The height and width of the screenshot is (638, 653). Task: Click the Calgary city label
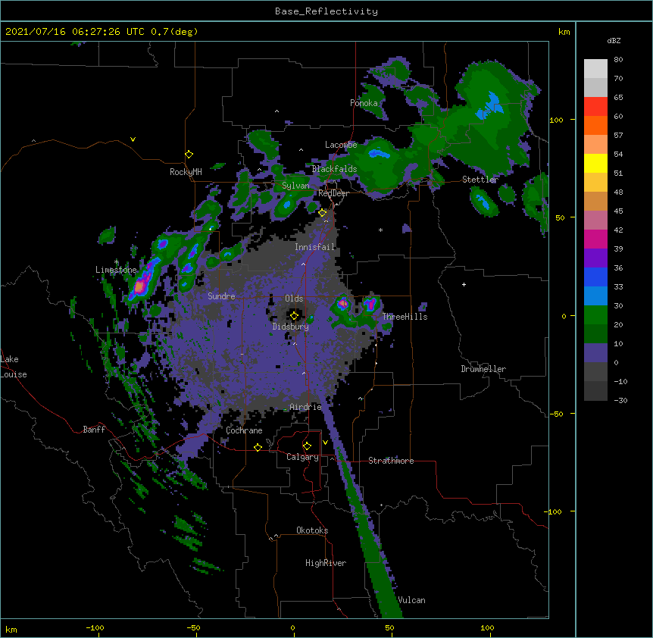[x=302, y=457]
